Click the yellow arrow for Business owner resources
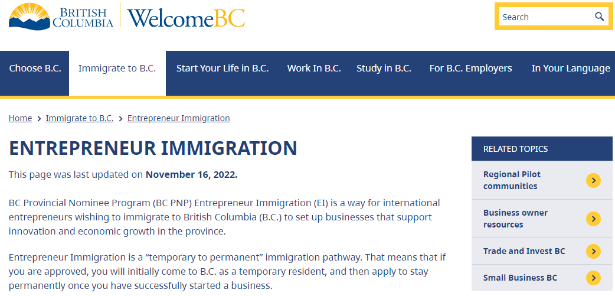The width and height of the screenshot is (615, 296). pyautogui.click(x=593, y=219)
